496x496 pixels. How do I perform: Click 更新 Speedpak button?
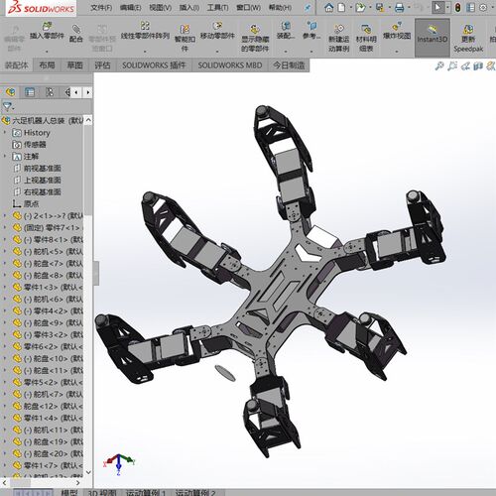468,39
